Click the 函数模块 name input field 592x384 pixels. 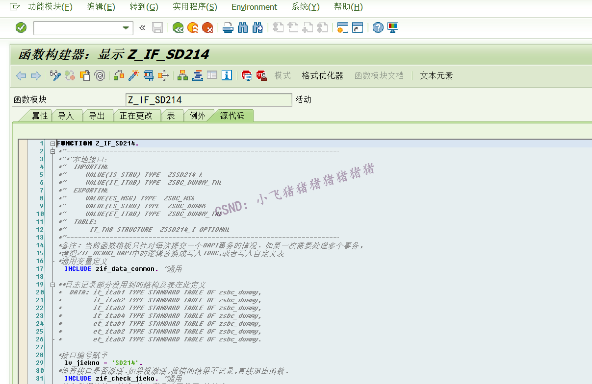[x=208, y=99]
